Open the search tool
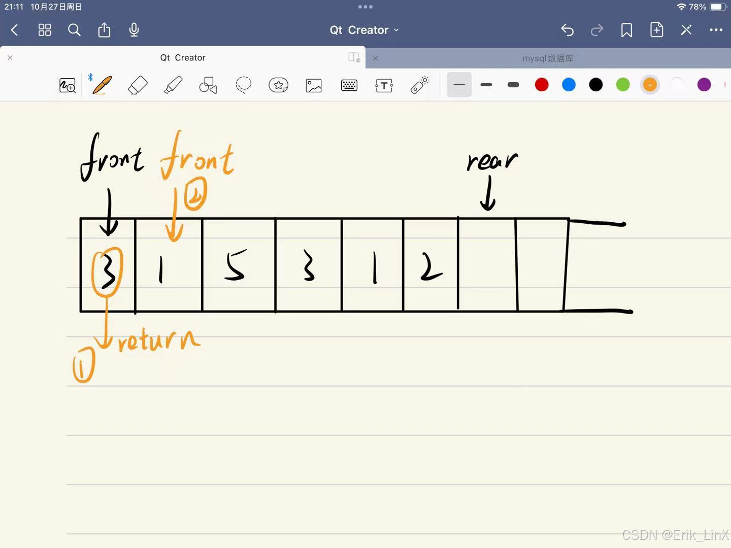This screenshot has height=548, width=731. click(x=74, y=30)
